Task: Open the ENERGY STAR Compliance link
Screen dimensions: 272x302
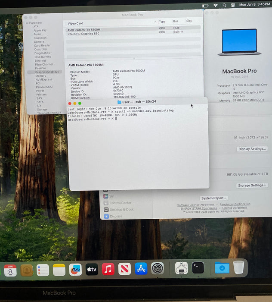Action: point(199,208)
